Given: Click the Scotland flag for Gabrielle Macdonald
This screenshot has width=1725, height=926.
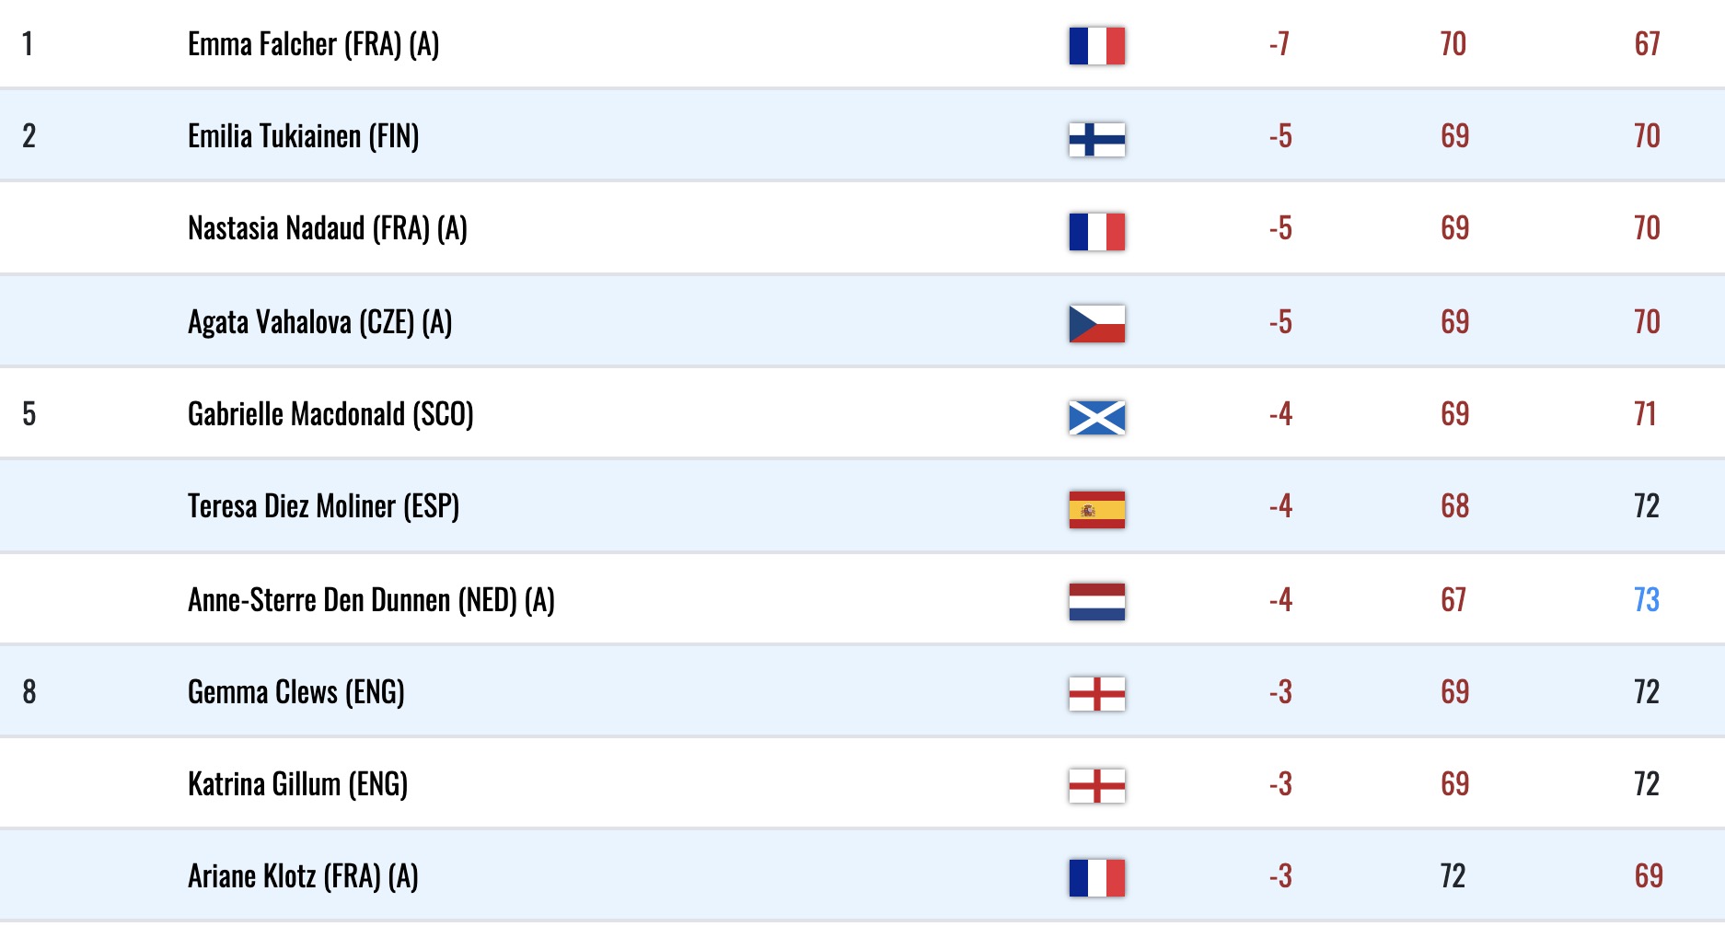Looking at the screenshot, I should [1096, 417].
